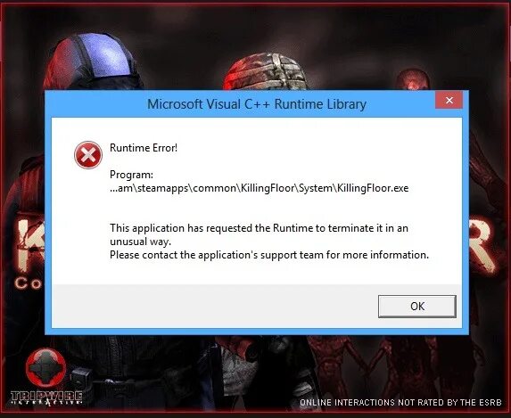
Task: Close the Runtime Library dialog with the X
Action: click(449, 101)
